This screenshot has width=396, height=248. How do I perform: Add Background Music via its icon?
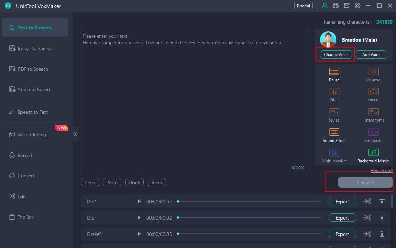[373, 153]
